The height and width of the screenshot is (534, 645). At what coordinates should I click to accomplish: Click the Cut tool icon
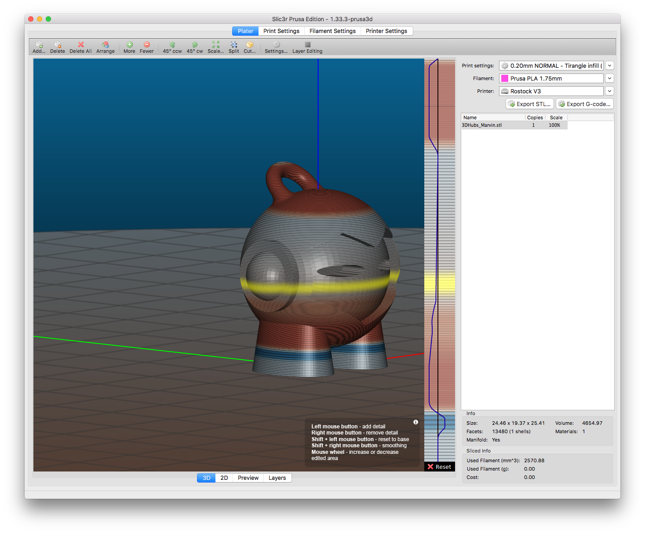click(x=250, y=45)
